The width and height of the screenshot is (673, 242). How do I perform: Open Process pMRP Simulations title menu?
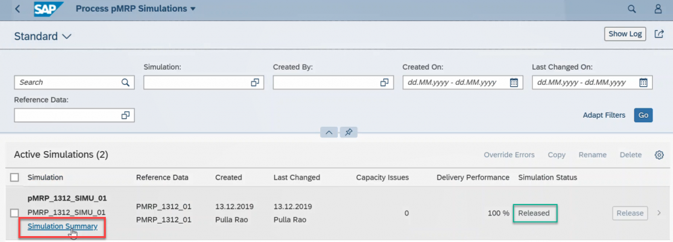tap(135, 9)
